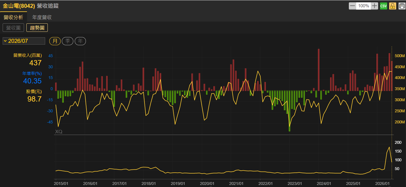The width and height of the screenshot is (406, 187).
Task: Click the 2020/01 axis label
Action: [x=207, y=183]
